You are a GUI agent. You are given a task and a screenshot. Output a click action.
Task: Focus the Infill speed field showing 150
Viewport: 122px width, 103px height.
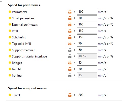87,31
